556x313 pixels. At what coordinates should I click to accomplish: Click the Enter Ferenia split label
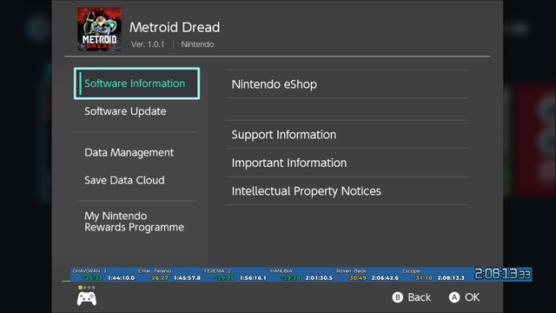(155, 270)
